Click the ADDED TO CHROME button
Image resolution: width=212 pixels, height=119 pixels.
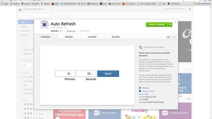157,24
